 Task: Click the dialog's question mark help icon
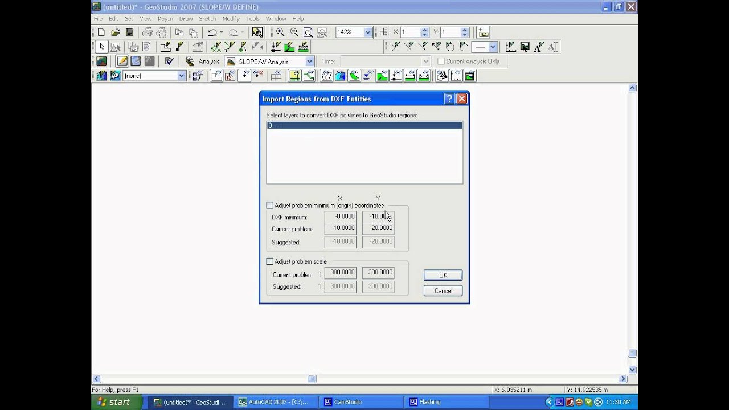449,99
